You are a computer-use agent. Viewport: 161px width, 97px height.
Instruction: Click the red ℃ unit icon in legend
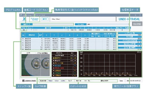tap(75, 68)
